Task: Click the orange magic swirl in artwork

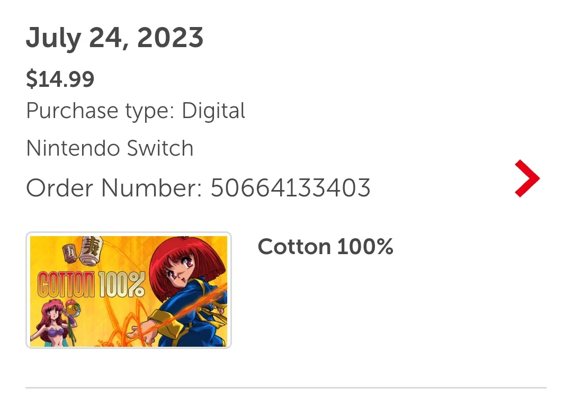Action: [124, 325]
